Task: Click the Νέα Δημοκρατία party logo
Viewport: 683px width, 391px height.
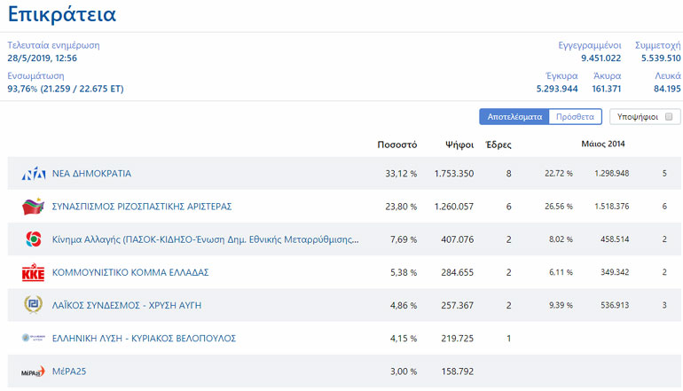Action: click(33, 174)
